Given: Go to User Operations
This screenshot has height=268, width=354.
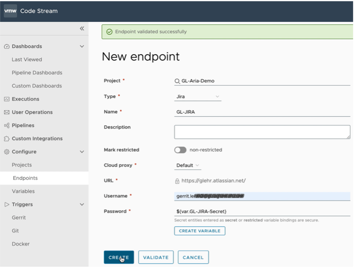Looking at the screenshot, I should tap(32, 112).
